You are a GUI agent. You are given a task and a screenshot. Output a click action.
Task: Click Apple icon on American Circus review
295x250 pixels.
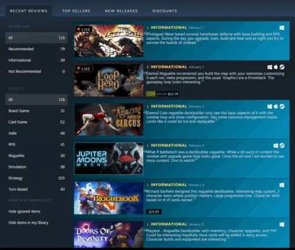point(276,106)
